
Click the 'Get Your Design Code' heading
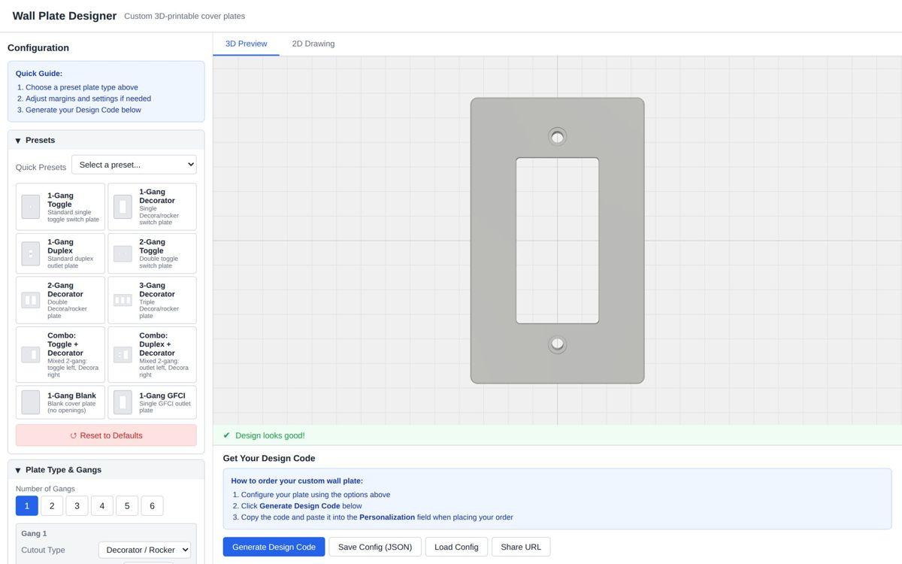269,458
